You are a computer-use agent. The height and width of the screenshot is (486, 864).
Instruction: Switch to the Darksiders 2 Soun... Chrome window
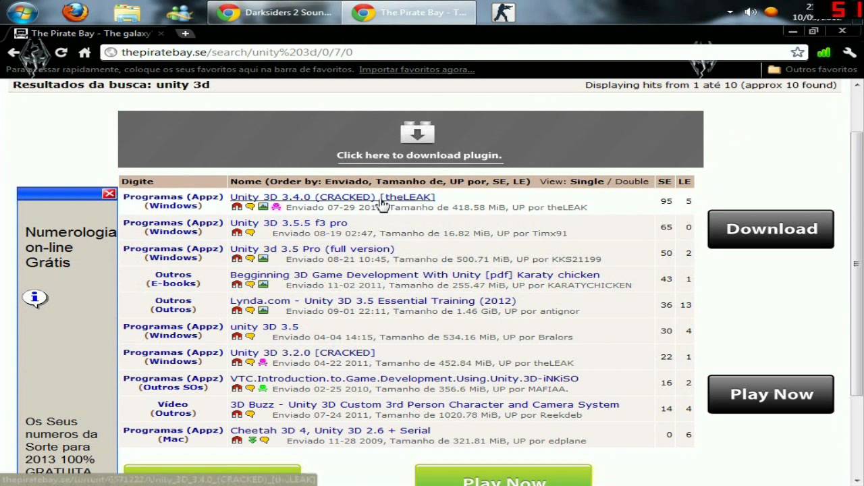click(275, 12)
